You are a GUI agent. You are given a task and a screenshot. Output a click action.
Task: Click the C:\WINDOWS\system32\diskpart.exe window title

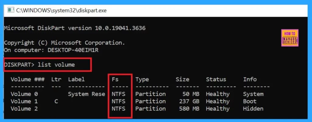(x=61, y=11)
